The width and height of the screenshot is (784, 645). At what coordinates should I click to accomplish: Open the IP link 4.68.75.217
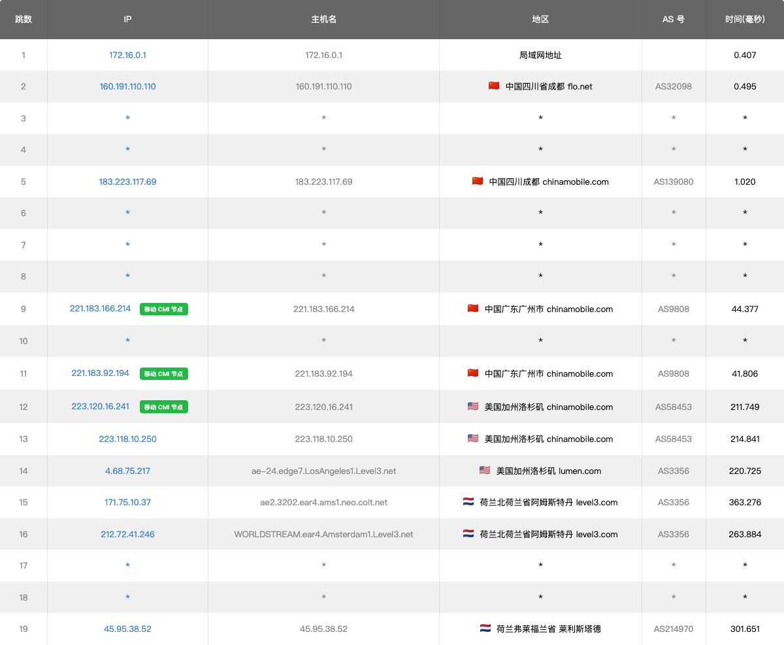[127, 471]
